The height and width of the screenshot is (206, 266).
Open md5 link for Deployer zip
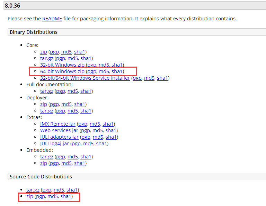click(66, 104)
